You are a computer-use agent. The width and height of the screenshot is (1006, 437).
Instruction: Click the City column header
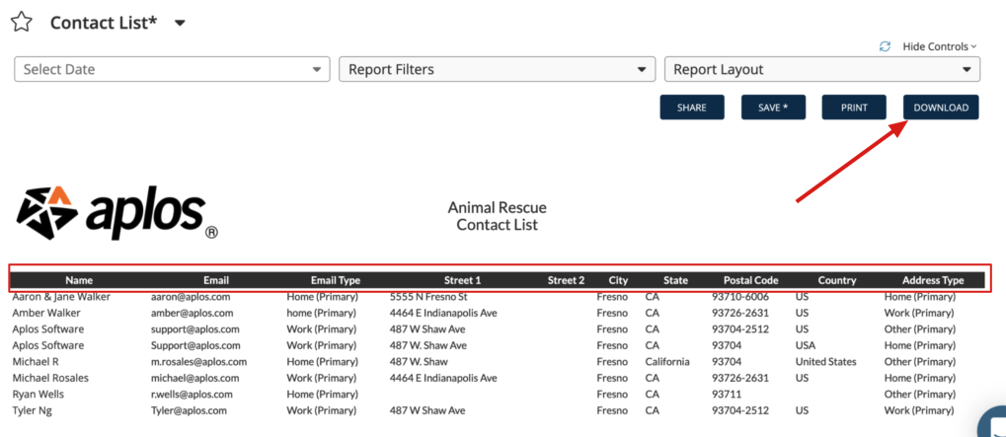pos(618,280)
